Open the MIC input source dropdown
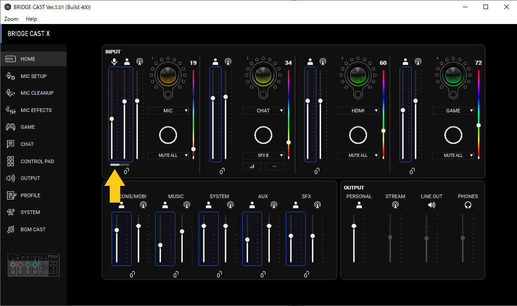Viewport: 517px width, 306px height. [x=168, y=110]
